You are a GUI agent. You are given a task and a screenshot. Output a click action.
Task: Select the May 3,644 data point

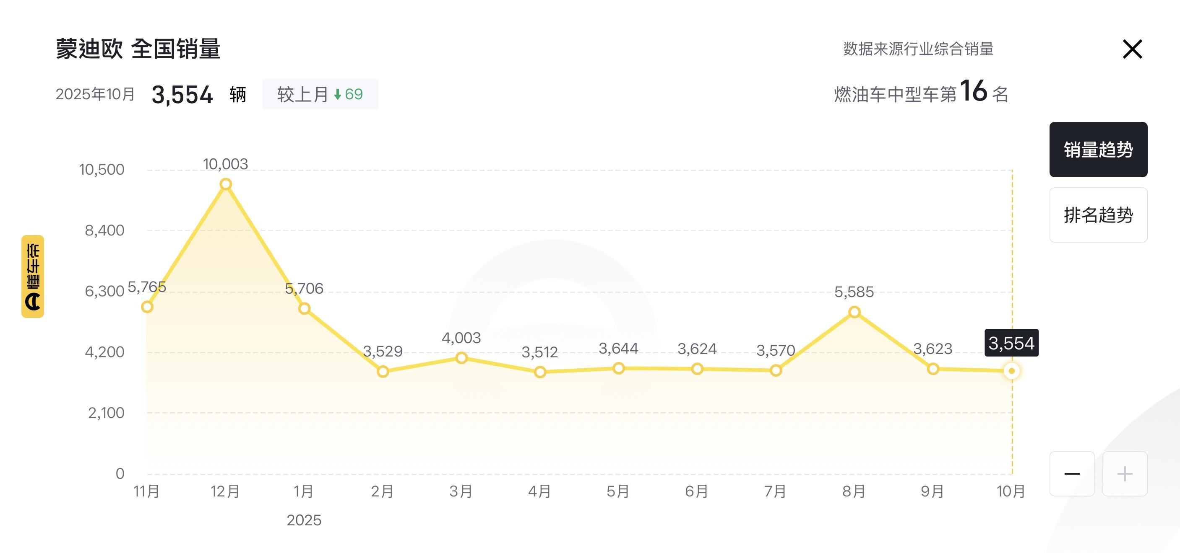(618, 368)
